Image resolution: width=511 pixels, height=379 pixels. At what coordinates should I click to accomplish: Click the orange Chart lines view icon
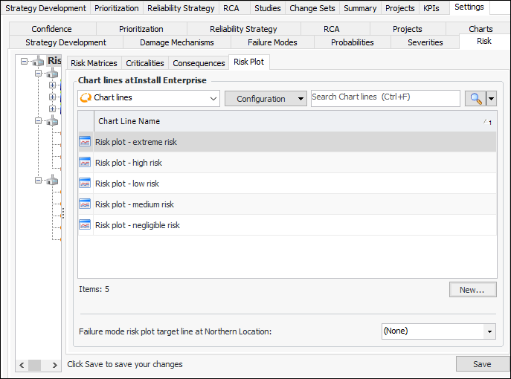[x=85, y=98]
